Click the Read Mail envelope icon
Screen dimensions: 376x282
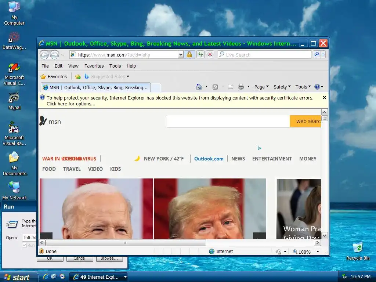click(231, 87)
